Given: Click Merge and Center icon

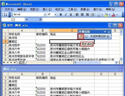Looking at the screenshot, I should (x=92, y=15).
